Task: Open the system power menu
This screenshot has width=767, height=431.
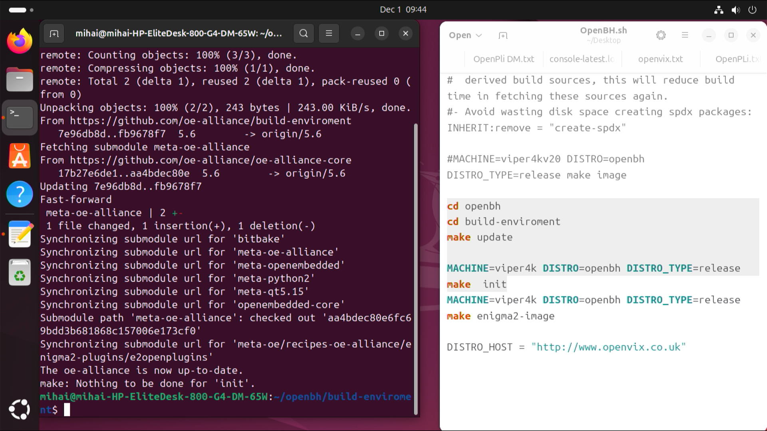Action: [x=752, y=10]
